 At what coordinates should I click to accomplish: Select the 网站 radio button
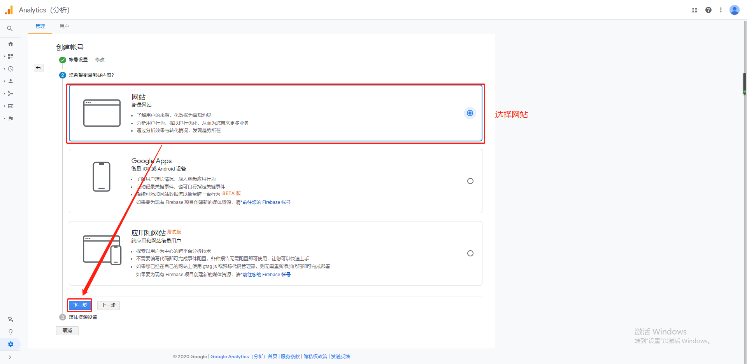pyautogui.click(x=470, y=113)
